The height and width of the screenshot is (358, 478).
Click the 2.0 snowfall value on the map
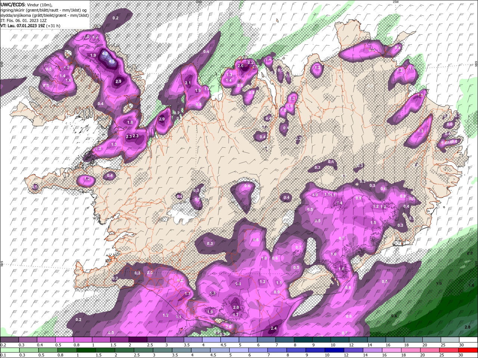pyautogui.click(x=236, y=308)
